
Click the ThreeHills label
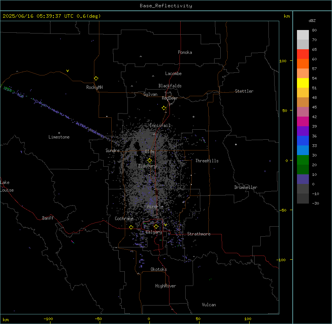pos(207,161)
